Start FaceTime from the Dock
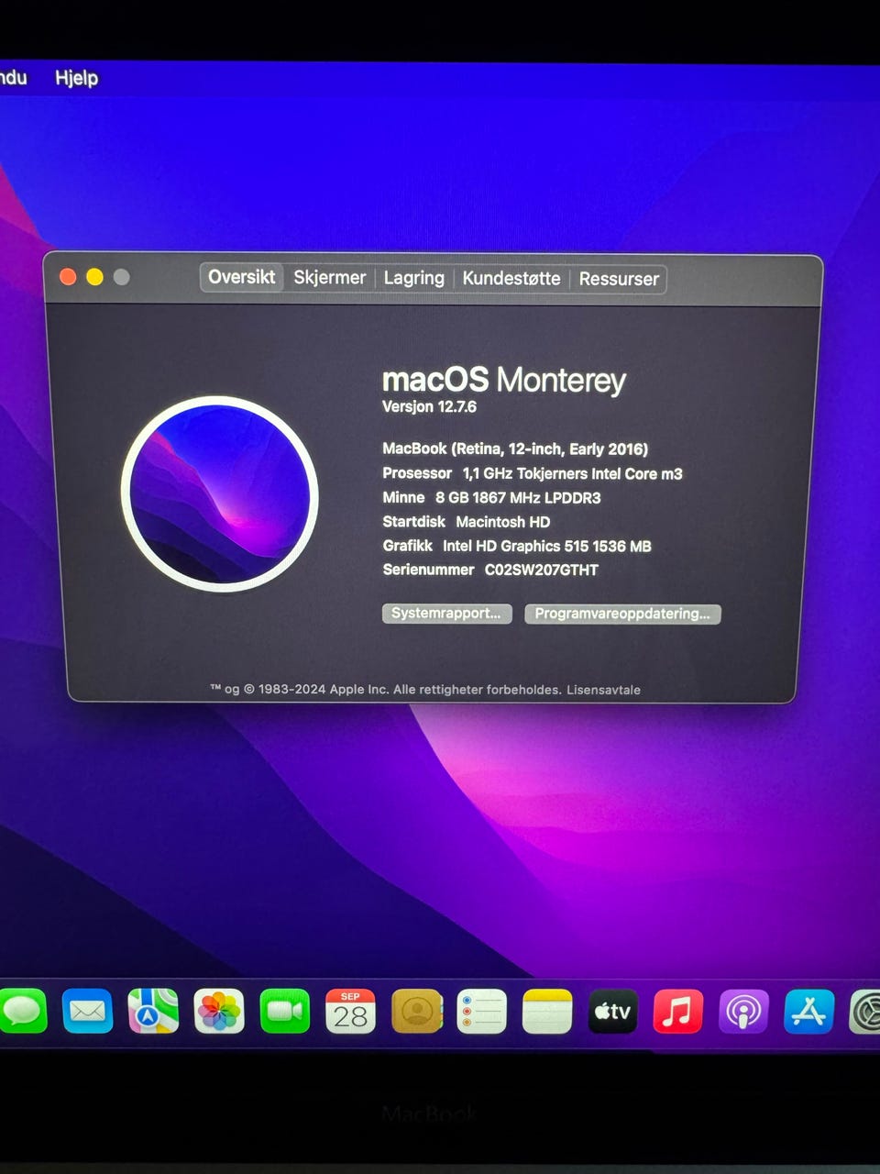Screen dimensions: 880x1174 pos(285,1011)
